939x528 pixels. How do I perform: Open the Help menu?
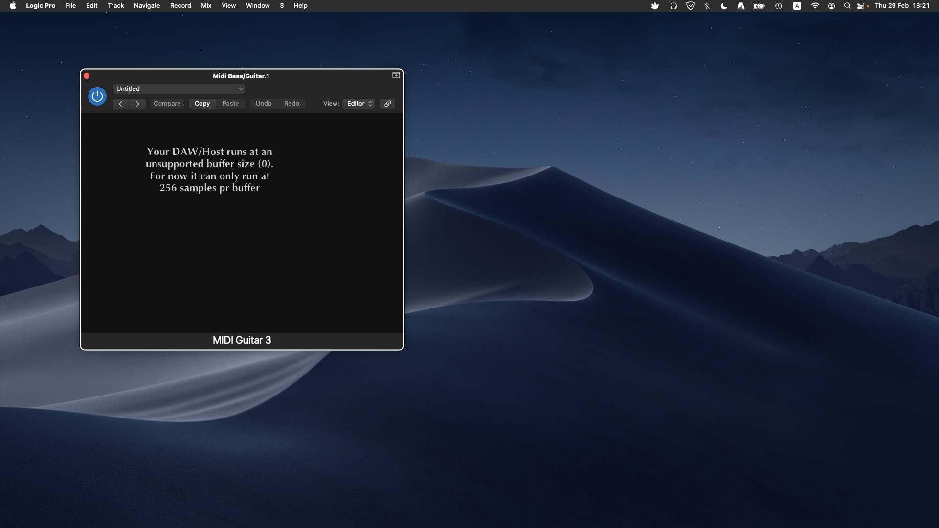pyautogui.click(x=301, y=6)
